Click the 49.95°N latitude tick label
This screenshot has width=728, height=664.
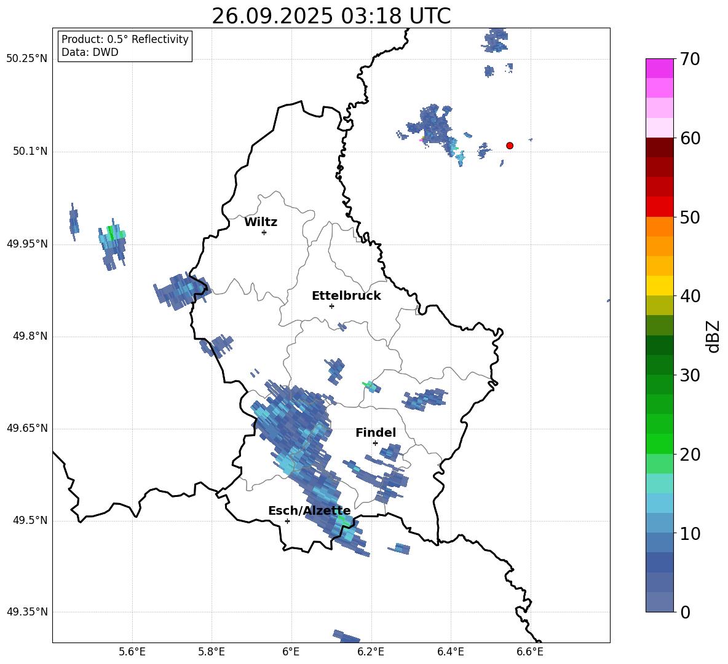click(x=28, y=244)
